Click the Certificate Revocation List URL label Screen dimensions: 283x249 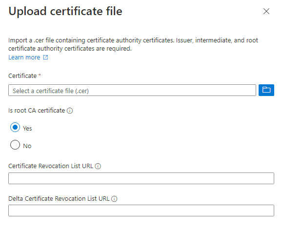[51, 166]
